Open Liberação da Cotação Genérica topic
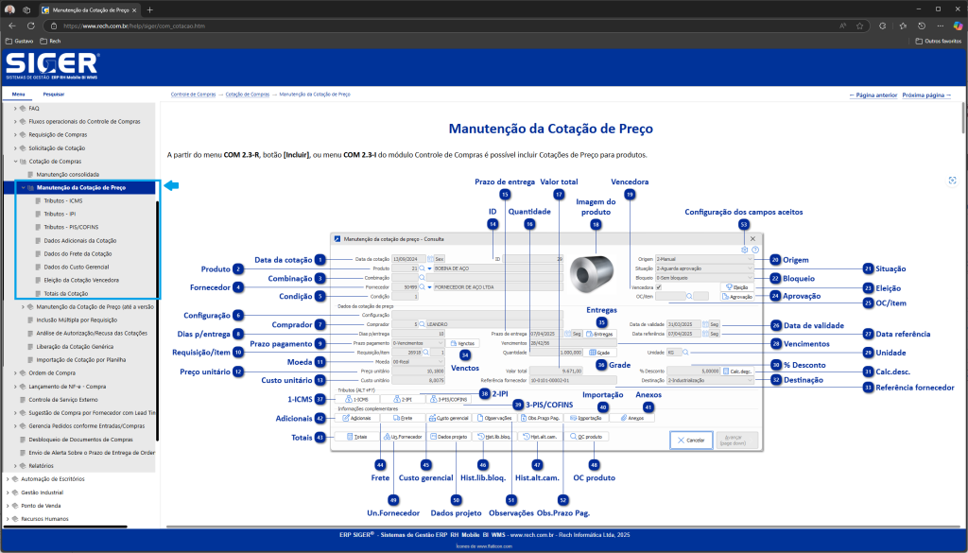968x553 pixels. [x=75, y=347]
